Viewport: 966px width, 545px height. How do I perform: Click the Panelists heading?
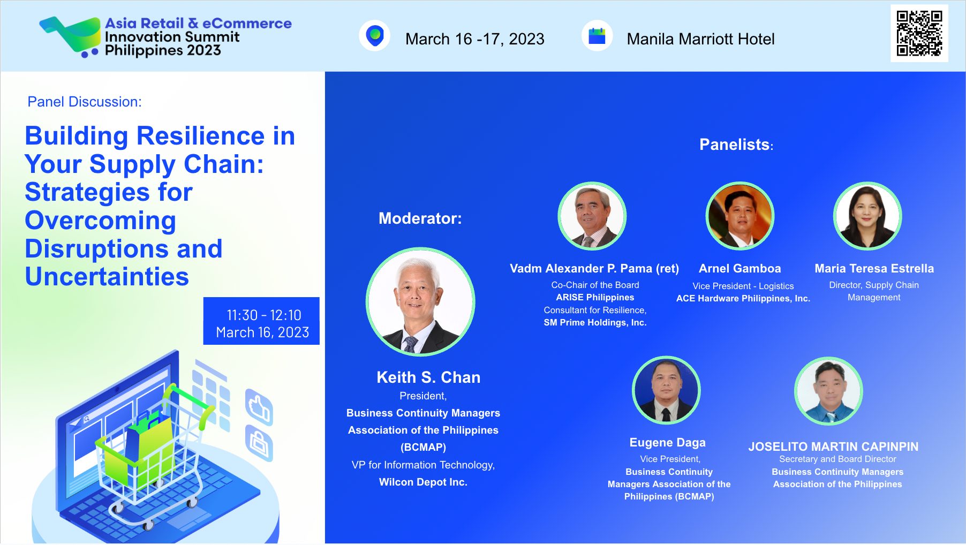click(x=736, y=145)
